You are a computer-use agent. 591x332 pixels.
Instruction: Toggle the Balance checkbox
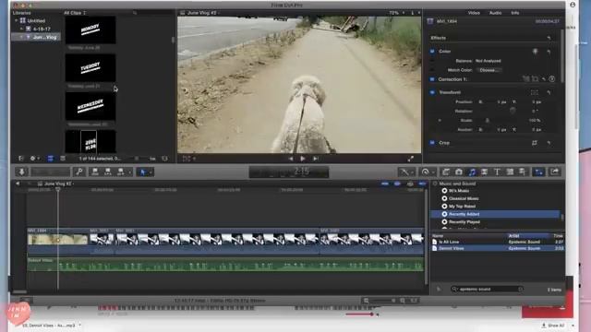pyautogui.click(x=432, y=61)
